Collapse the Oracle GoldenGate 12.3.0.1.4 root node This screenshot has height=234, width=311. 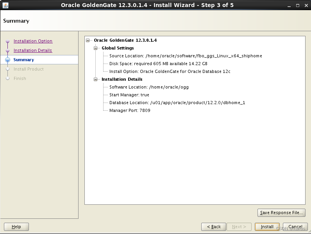88,41
